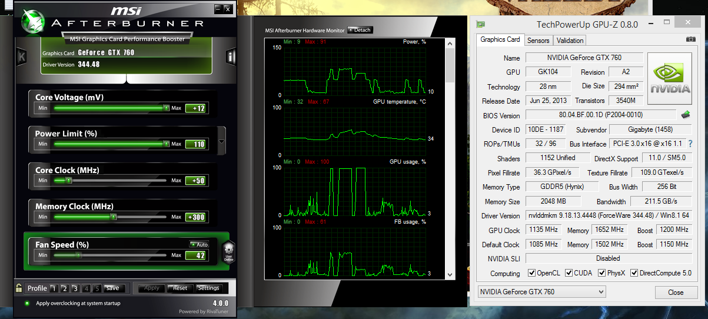Toggle OpenCL checkbox in GPU-Z
Image resolution: width=708 pixels, height=319 pixels.
(532, 273)
